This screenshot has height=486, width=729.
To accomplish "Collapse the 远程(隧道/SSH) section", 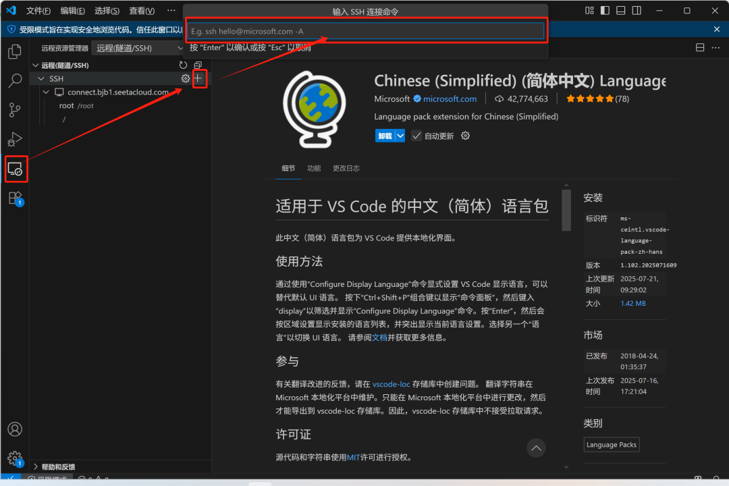I will point(36,65).
